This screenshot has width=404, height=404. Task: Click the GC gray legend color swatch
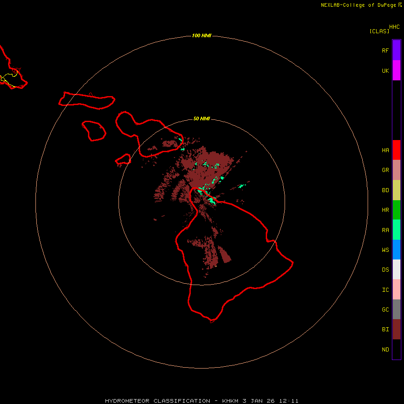point(396,309)
